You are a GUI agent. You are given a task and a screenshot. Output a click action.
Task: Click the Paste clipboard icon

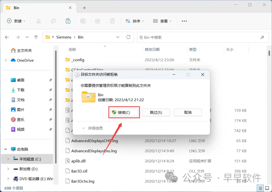point(68,21)
